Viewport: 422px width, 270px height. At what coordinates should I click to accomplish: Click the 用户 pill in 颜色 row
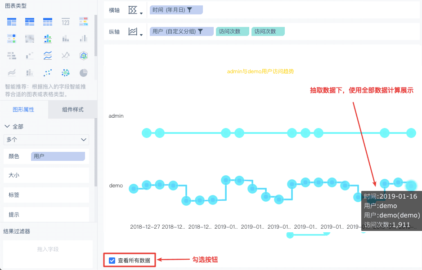click(58, 156)
